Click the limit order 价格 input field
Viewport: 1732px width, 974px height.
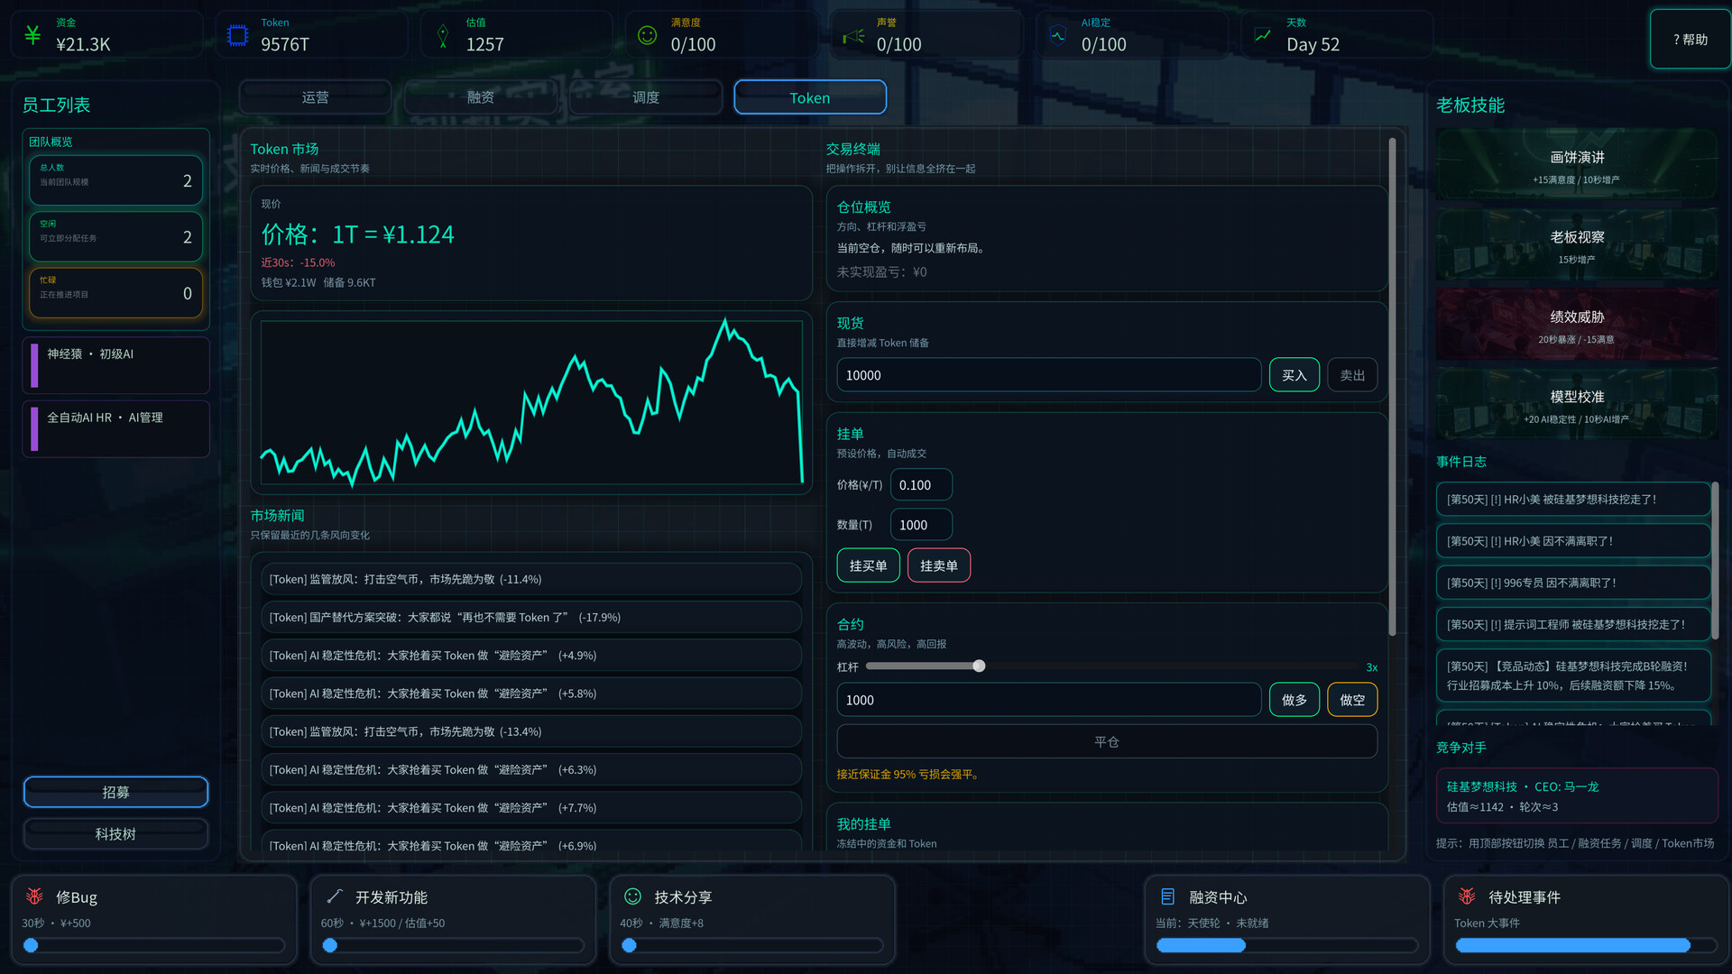coord(920,485)
